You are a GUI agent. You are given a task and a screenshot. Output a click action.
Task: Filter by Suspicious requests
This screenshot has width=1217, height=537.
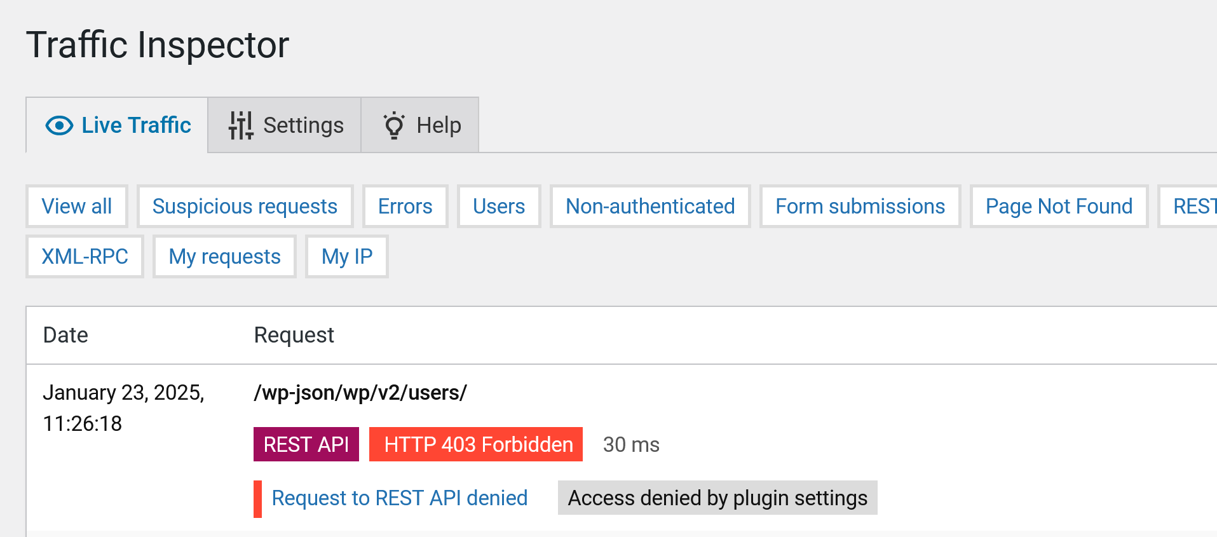point(245,207)
